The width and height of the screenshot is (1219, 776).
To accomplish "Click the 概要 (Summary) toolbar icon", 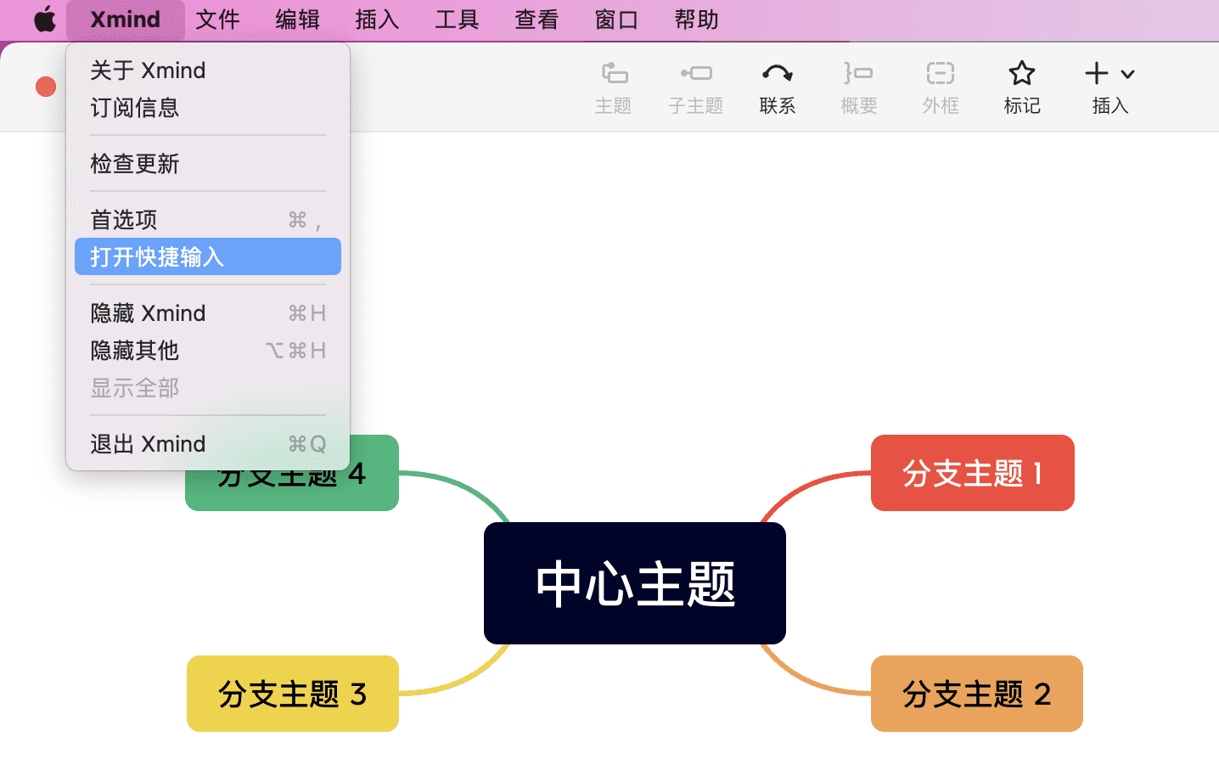I will pos(857,85).
